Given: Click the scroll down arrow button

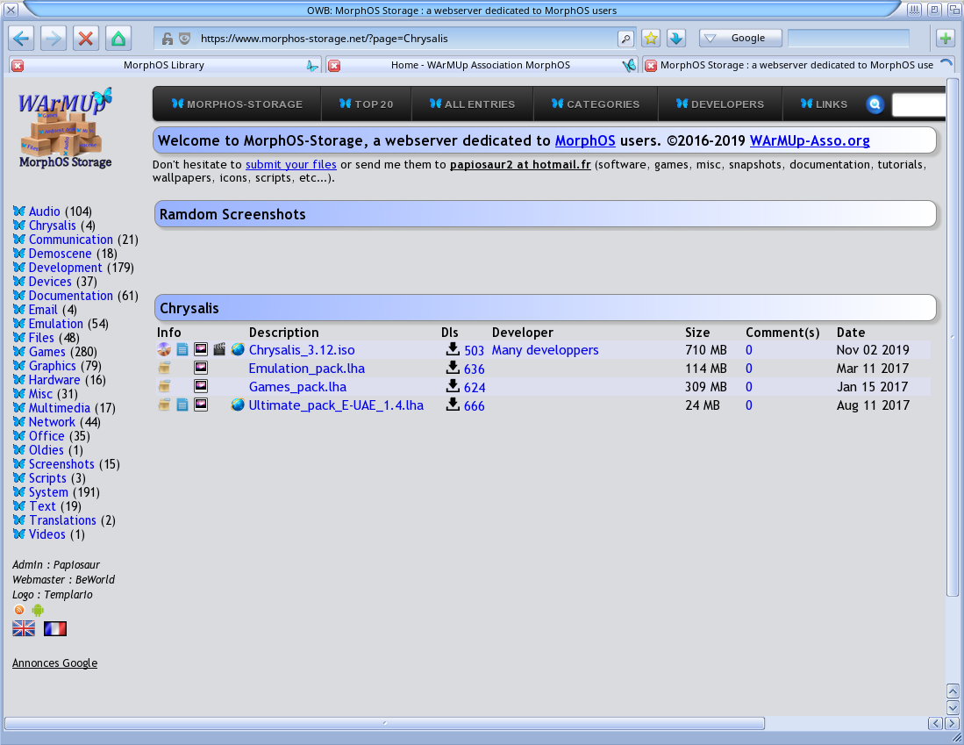Looking at the screenshot, I should (x=953, y=707).
